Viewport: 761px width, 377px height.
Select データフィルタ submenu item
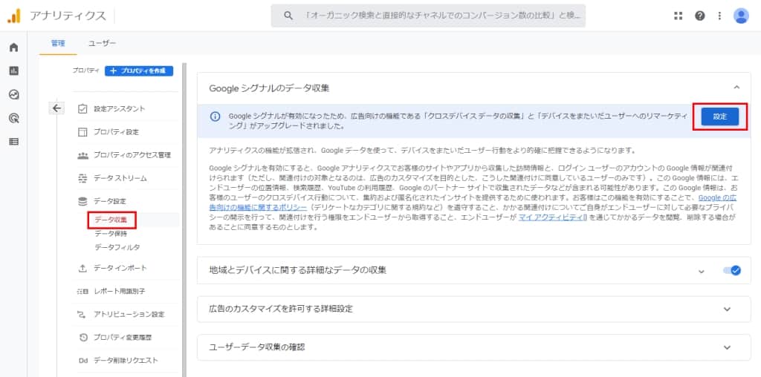pyautogui.click(x=117, y=247)
